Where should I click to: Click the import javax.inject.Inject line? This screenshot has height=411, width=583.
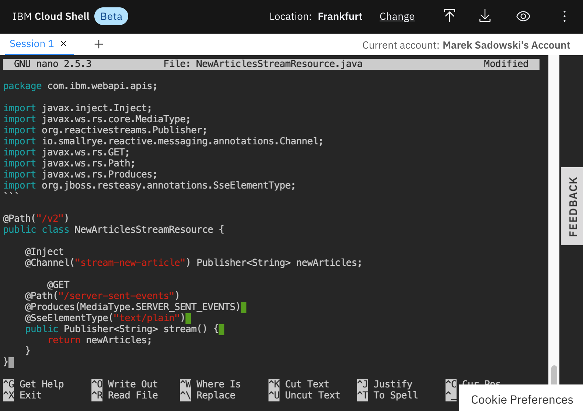[77, 108]
